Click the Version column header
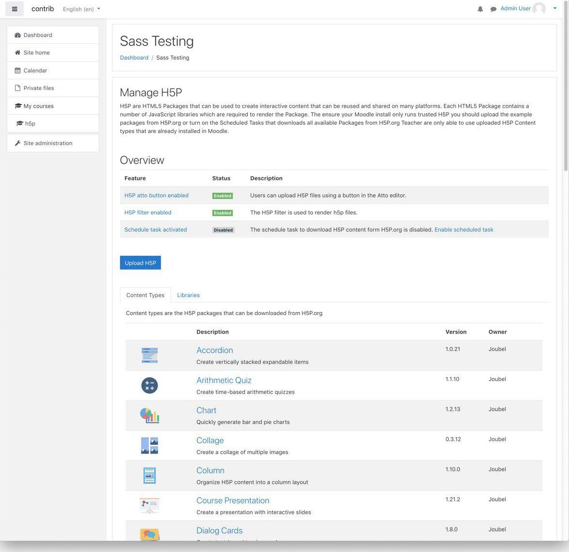This screenshot has width=569, height=552. [456, 332]
